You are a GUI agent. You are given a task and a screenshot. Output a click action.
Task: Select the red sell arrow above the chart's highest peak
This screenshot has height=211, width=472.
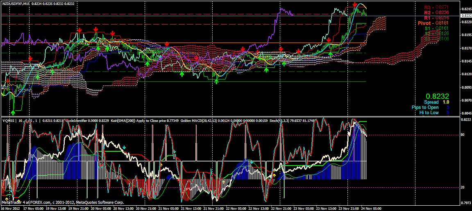click(355, 4)
